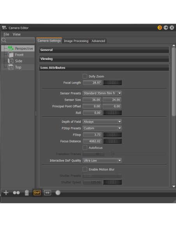Switch to Advanced tab
Image resolution: width=176 pixels, height=227 pixels.
[98, 41]
